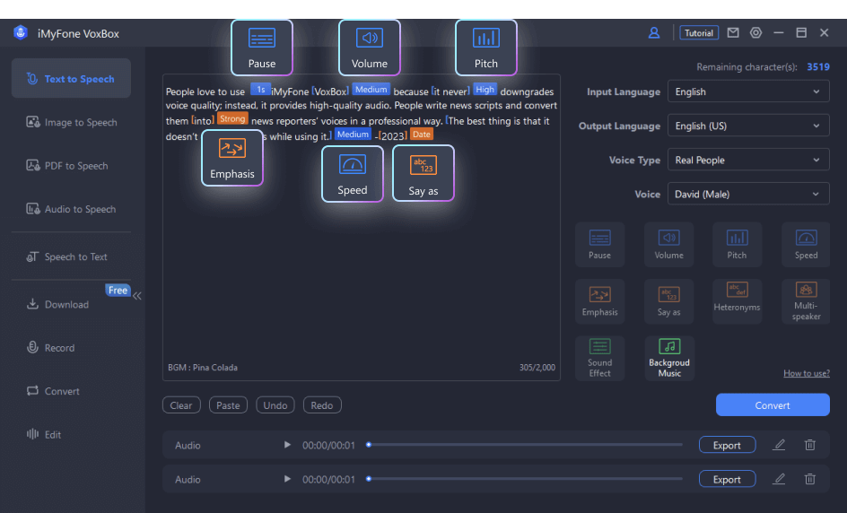The width and height of the screenshot is (847, 513).
Task: Click the Pause tool in the right panel
Action: point(599,244)
